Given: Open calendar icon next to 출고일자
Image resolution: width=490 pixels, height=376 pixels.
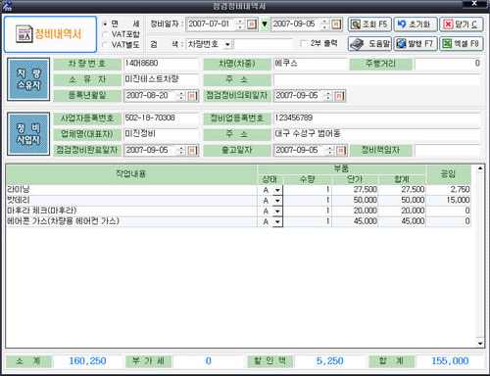Looking at the screenshot, I should (341, 151).
